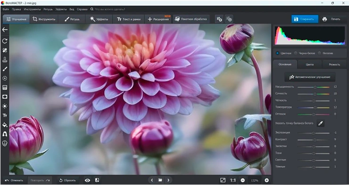The height and width of the screenshot is (185, 349).
Task: Adjust the Оттенок slider
Action: pyautogui.click(x=313, y=114)
